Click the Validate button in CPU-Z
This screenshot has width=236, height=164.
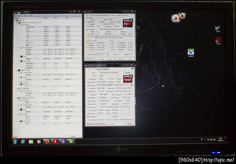click(120, 59)
